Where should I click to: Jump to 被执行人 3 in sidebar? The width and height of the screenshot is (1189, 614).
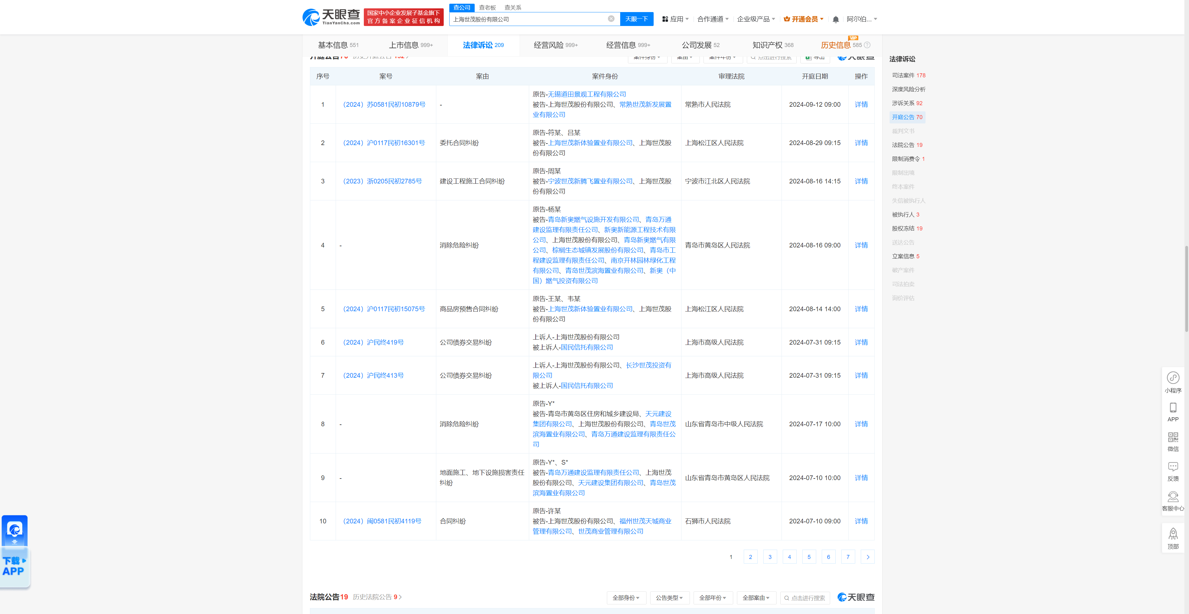click(905, 215)
